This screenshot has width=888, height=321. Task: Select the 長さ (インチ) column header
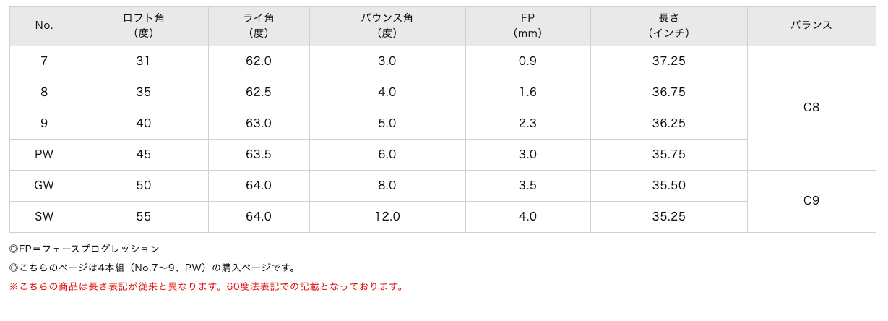pos(668,25)
